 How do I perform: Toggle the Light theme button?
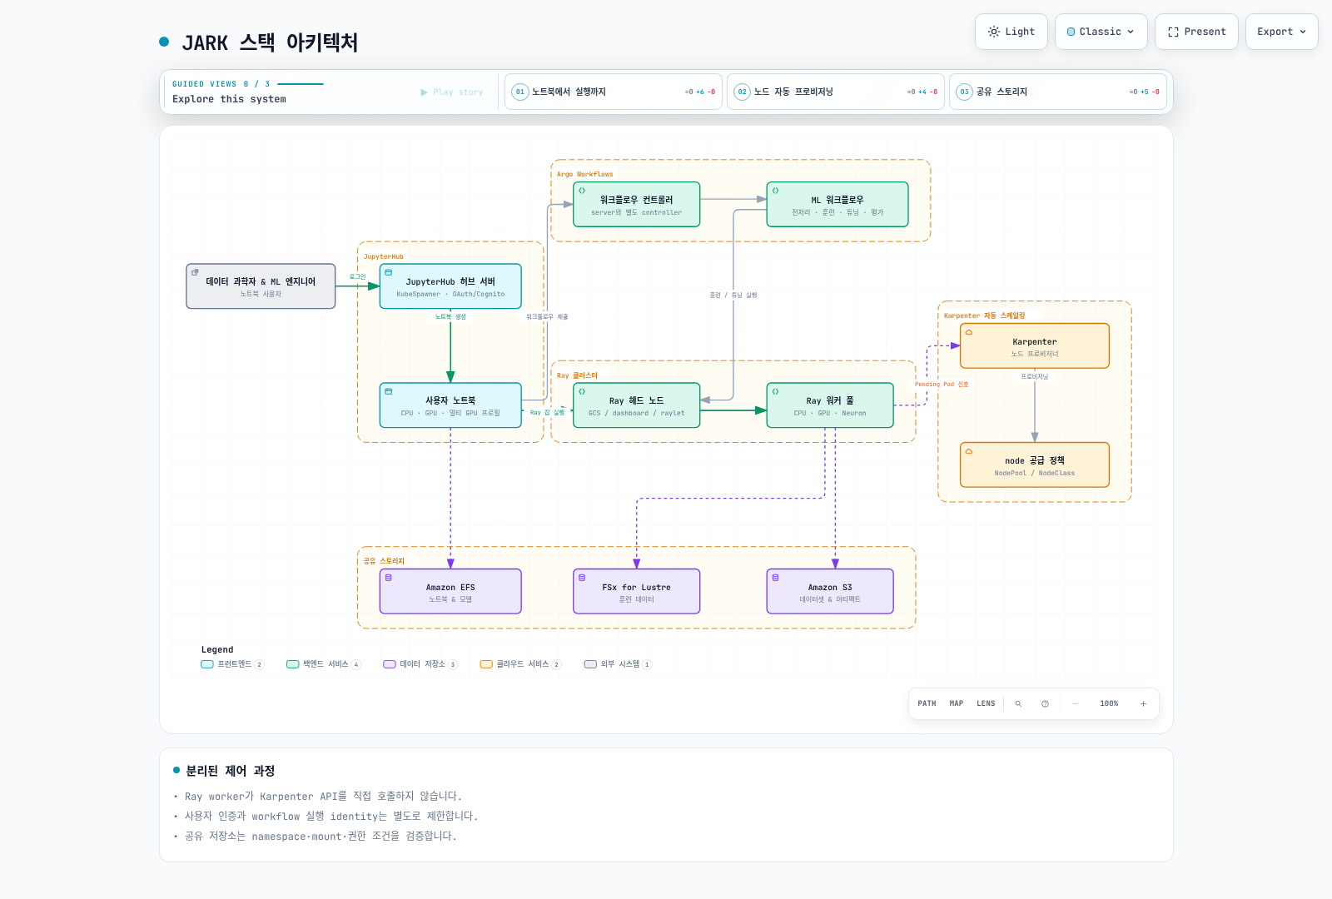1011,32
